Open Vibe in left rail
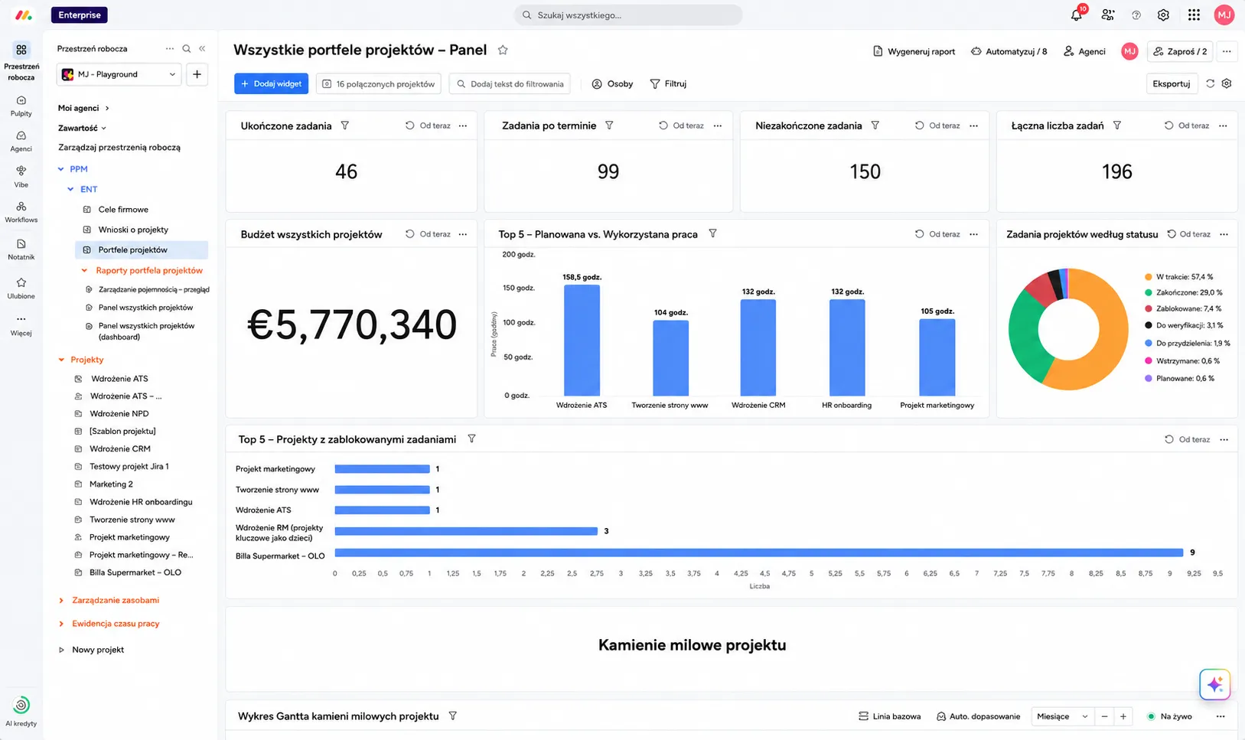The height and width of the screenshot is (740, 1245). click(21, 177)
